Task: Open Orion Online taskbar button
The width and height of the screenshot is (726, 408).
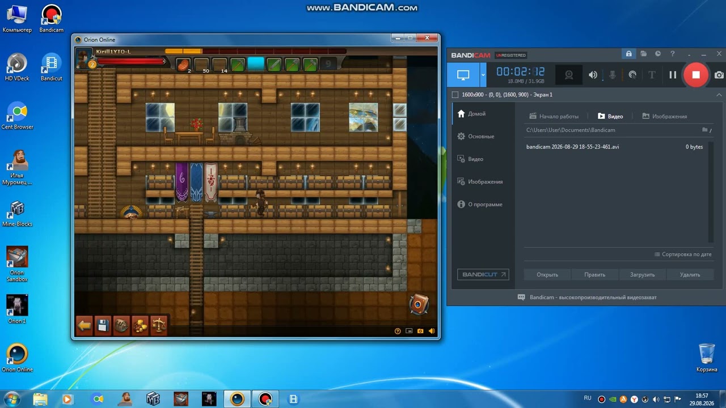Action: [237, 399]
